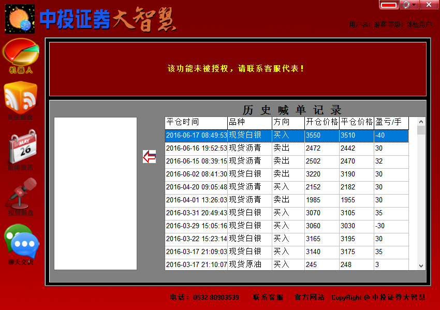The width and height of the screenshot is (440, 310).
Task: Select the 2016-06-16 19:52:53 record row
Action: click(x=287, y=149)
